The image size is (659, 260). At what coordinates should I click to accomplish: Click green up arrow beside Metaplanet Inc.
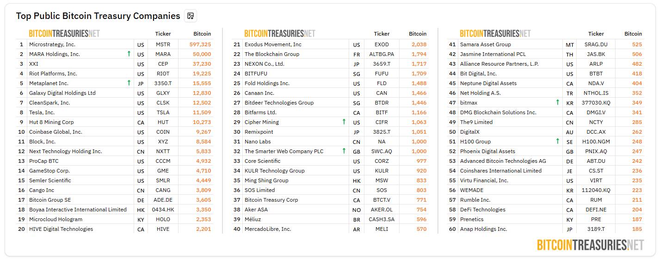tap(129, 83)
